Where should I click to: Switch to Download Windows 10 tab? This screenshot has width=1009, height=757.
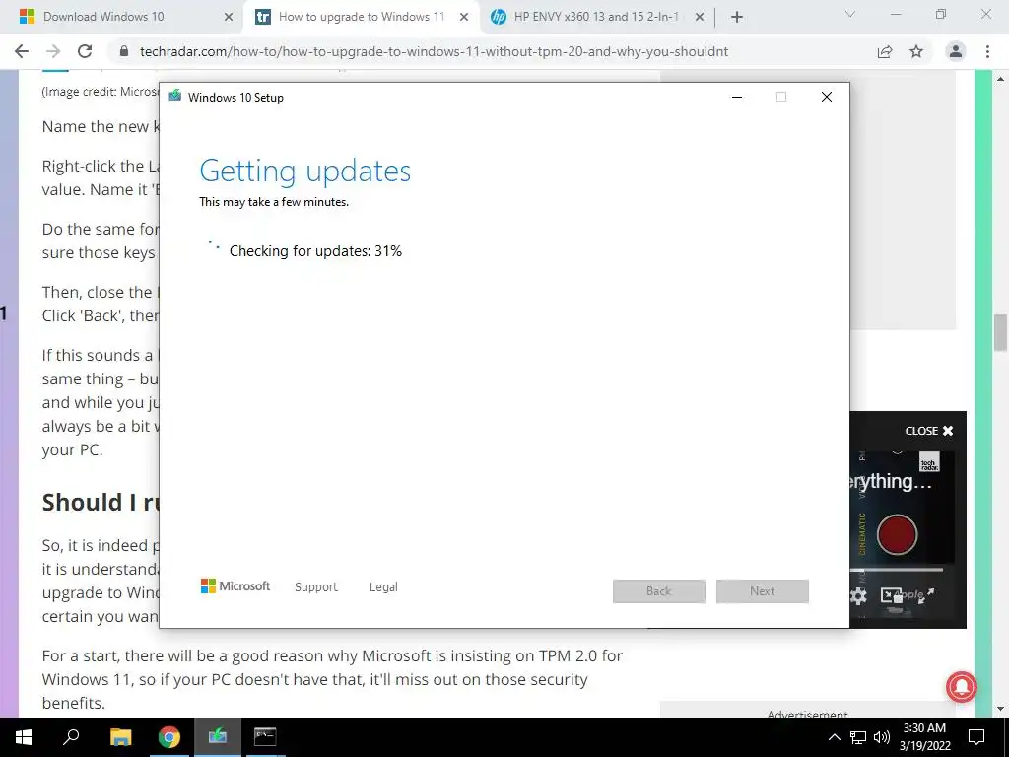click(x=122, y=17)
